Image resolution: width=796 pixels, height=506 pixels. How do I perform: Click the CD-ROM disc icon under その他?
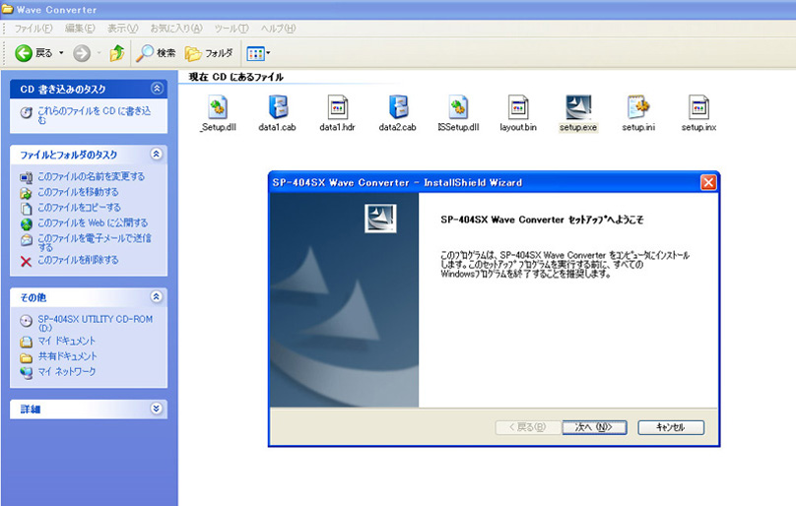tap(26, 321)
